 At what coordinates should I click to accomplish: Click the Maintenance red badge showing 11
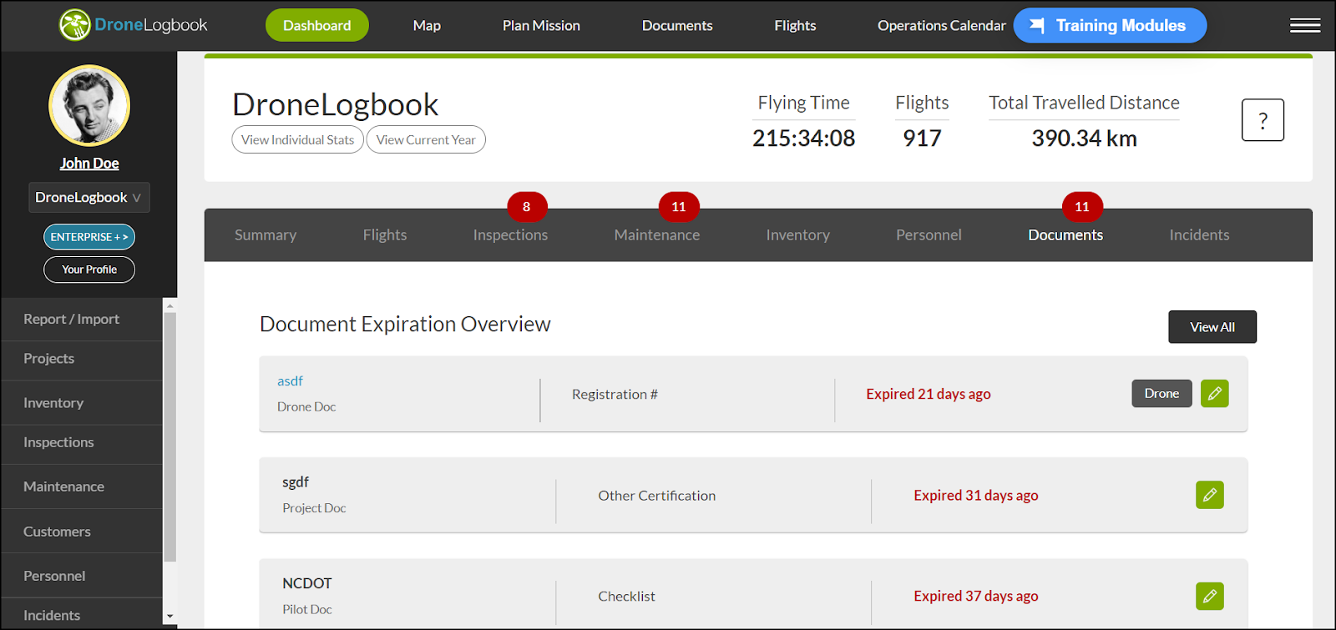pos(678,207)
